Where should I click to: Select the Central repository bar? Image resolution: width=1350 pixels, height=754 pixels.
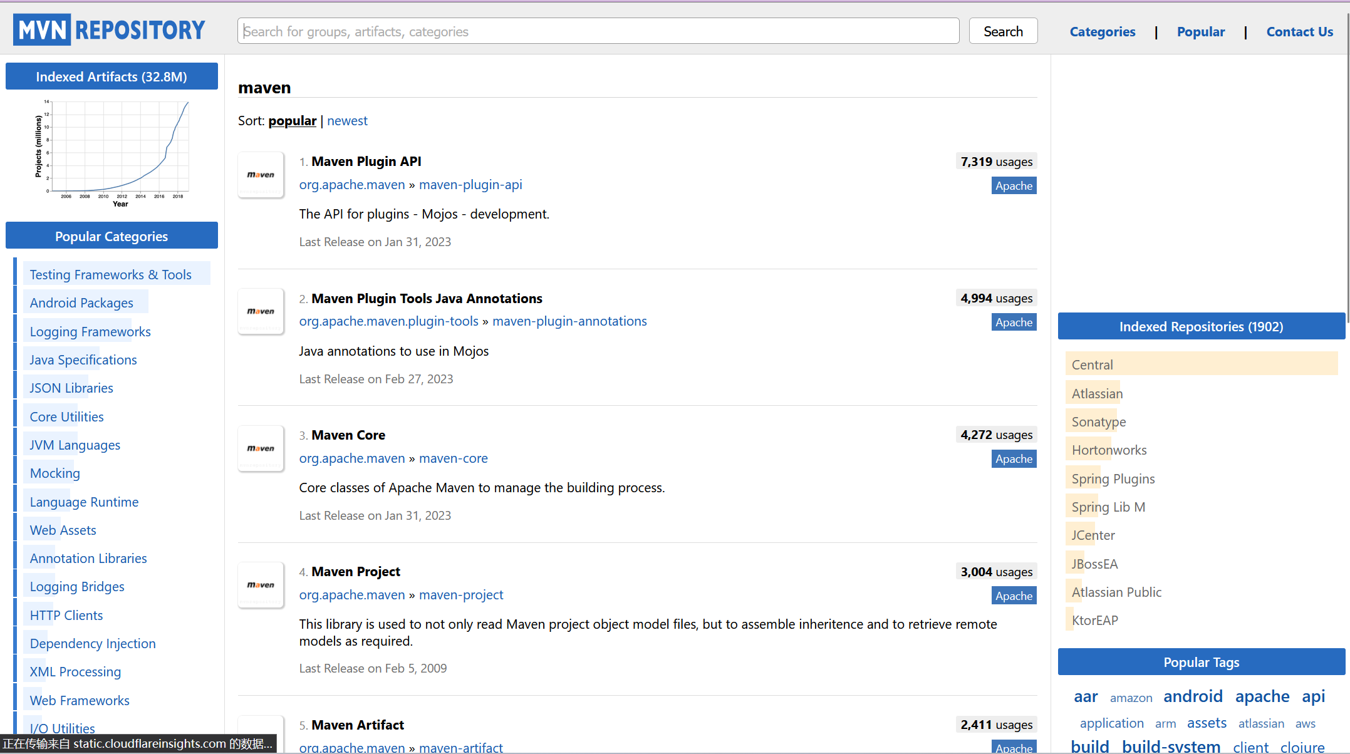(x=1201, y=364)
